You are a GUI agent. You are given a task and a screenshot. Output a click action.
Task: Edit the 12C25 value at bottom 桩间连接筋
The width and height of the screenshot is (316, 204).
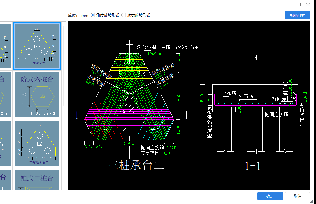tap(170, 148)
